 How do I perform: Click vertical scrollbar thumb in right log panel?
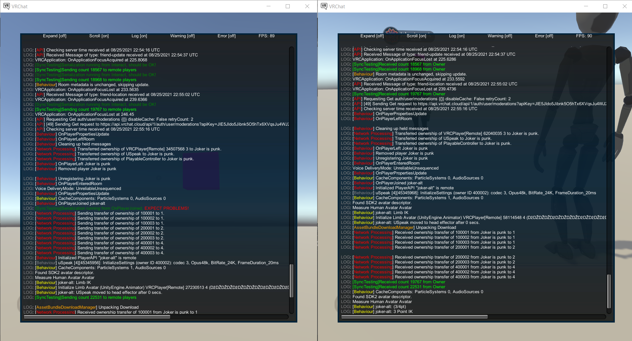pos(609,291)
